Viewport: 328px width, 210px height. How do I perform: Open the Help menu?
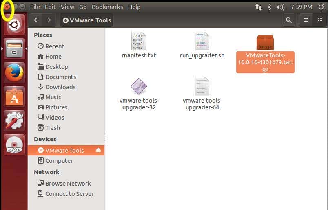click(134, 7)
